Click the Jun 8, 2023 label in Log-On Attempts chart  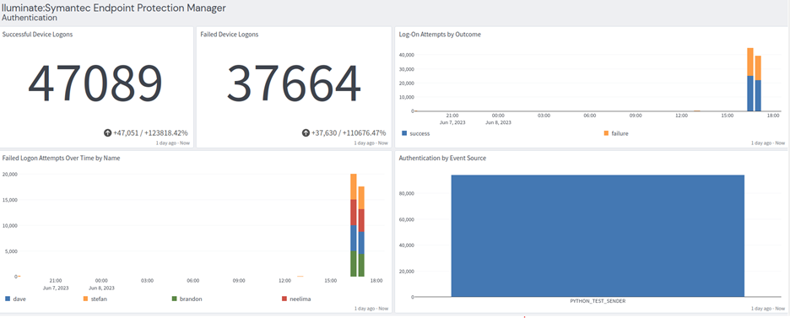click(x=498, y=122)
